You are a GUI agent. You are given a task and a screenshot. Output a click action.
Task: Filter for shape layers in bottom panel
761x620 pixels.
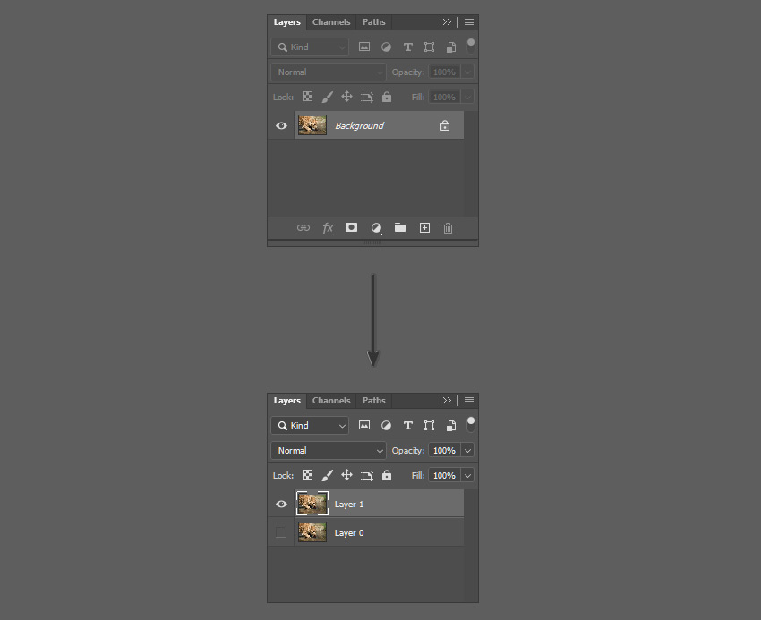coord(429,426)
